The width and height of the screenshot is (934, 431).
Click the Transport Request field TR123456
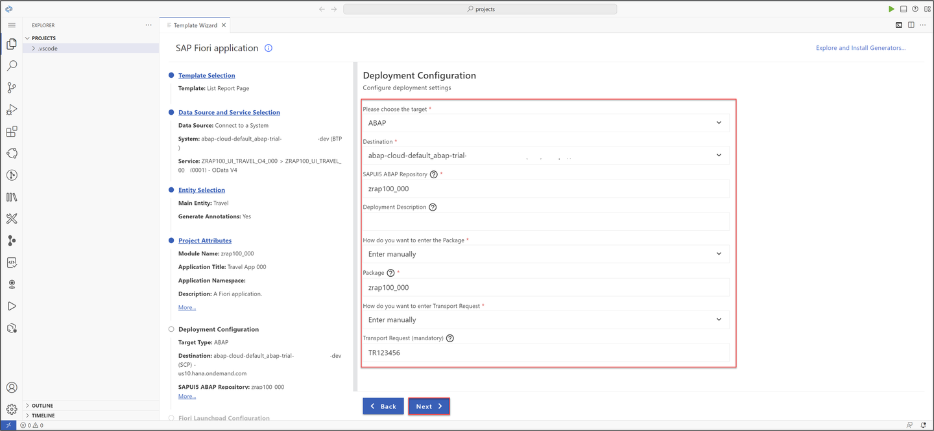545,353
